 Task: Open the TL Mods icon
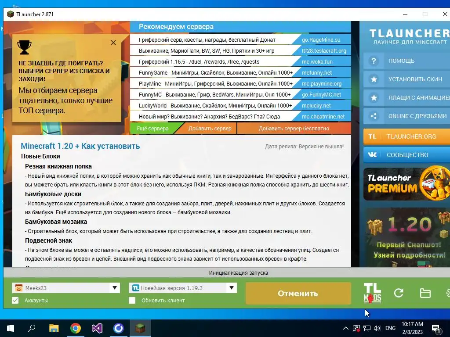pyautogui.click(x=372, y=293)
